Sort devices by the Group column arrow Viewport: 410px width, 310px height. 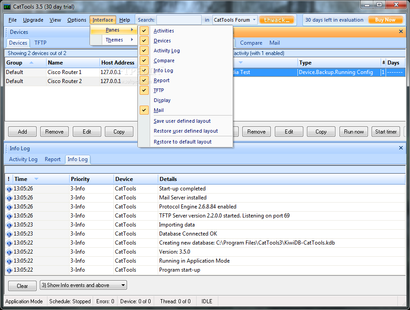pyautogui.click(x=31, y=63)
